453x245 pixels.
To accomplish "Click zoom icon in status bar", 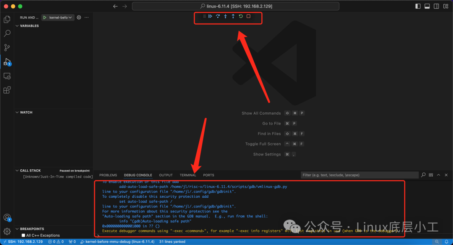I will click(x=437, y=242).
